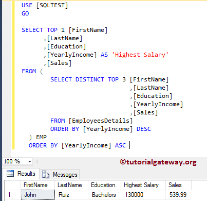
Task: Select the FirstName column header
Action: pos(37,185)
